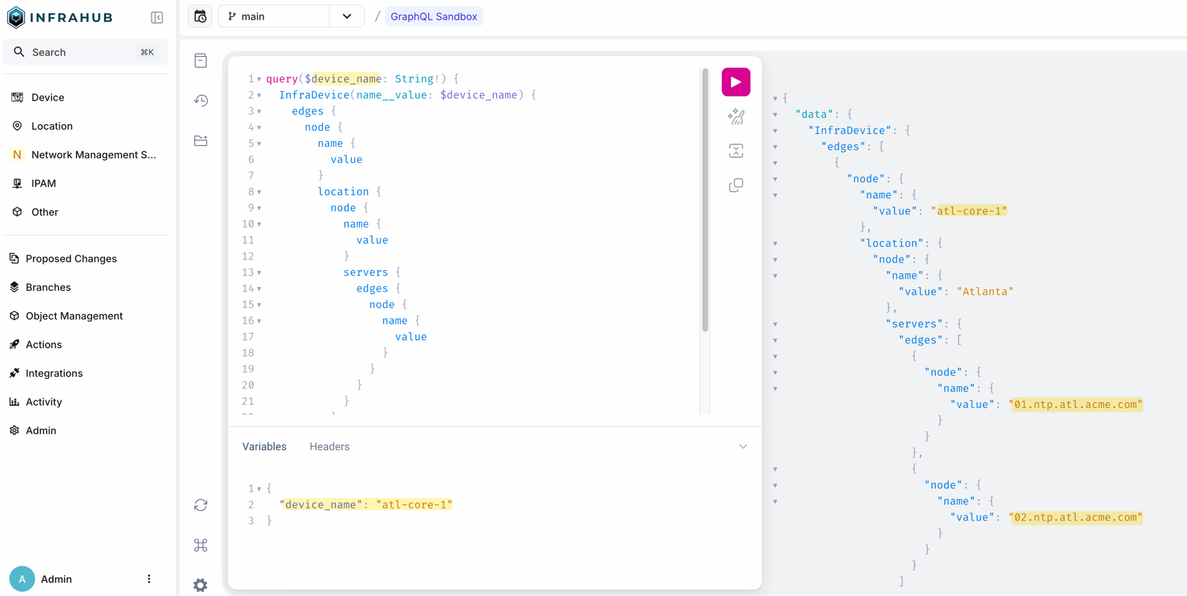
Task: Click the "Atlanta" value in response
Action: point(985,292)
